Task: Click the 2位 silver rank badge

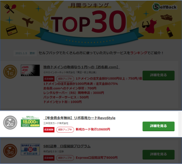Action: [10, 123]
